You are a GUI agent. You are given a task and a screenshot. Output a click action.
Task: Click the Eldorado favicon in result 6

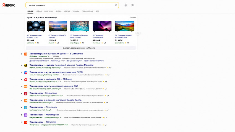(x=26, y=94)
